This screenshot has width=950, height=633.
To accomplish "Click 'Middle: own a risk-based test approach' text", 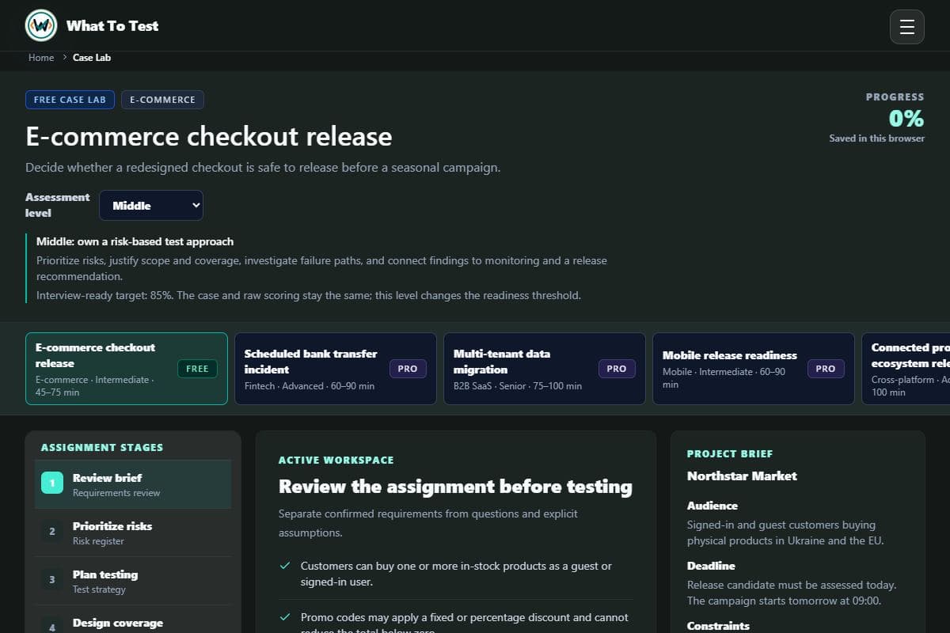I will click(x=135, y=241).
